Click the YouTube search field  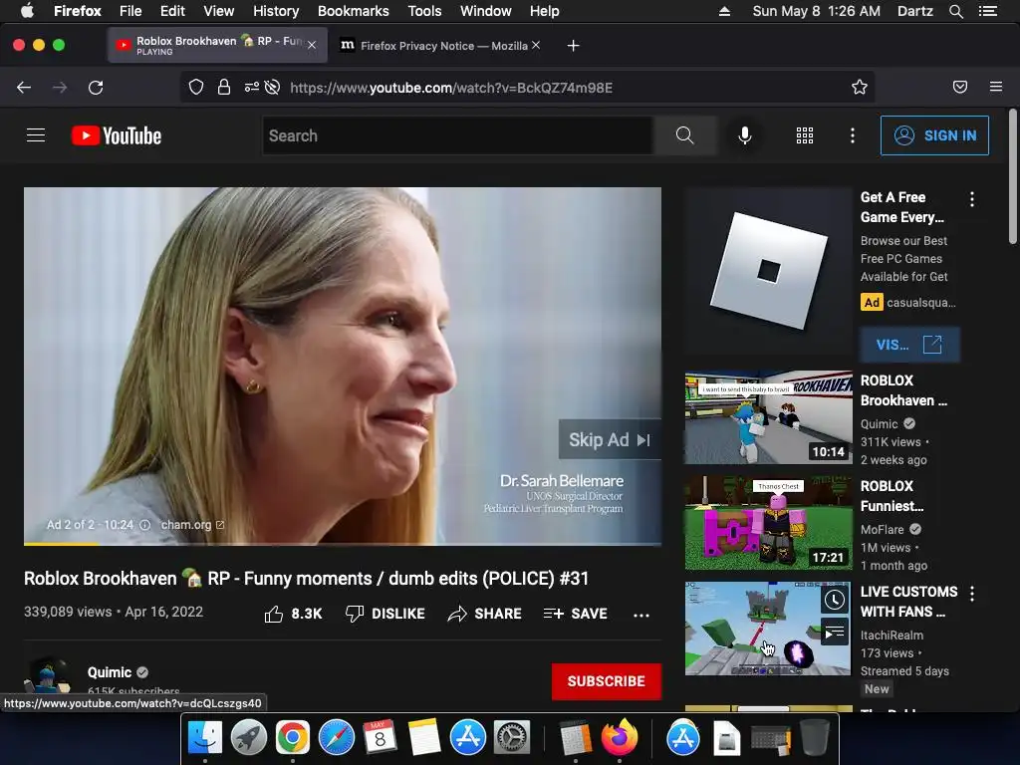[x=458, y=135]
